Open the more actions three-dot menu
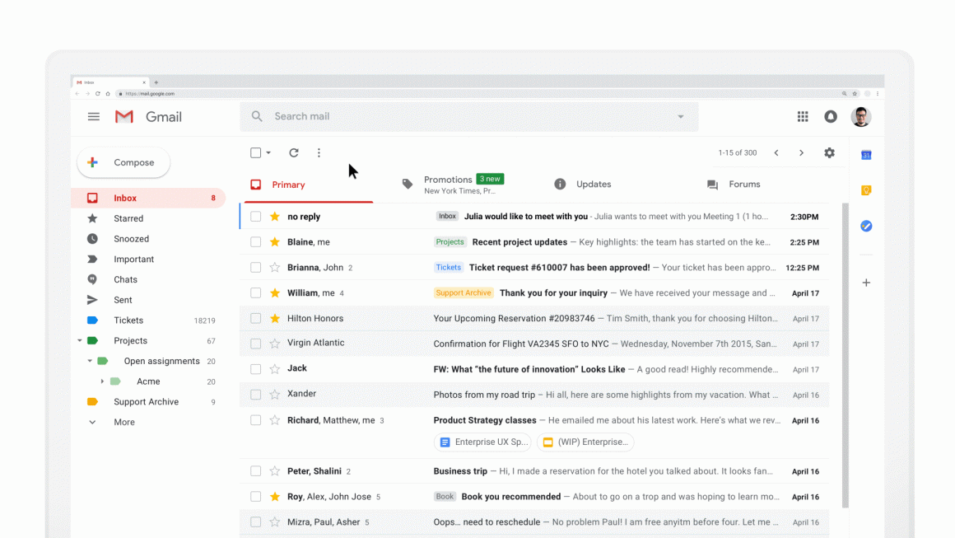 [x=319, y=152]
